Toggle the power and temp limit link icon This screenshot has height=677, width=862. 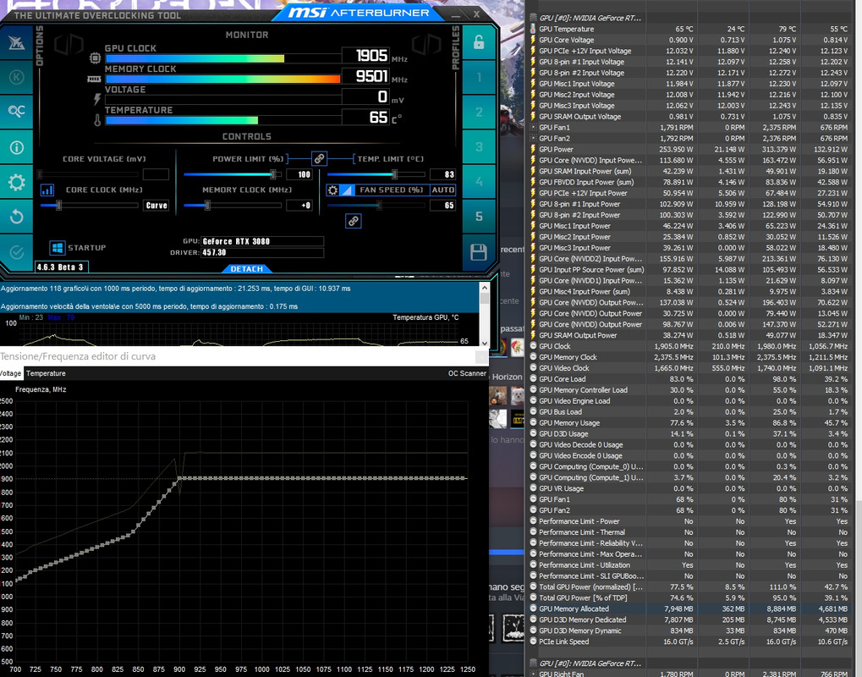point(319,159)
